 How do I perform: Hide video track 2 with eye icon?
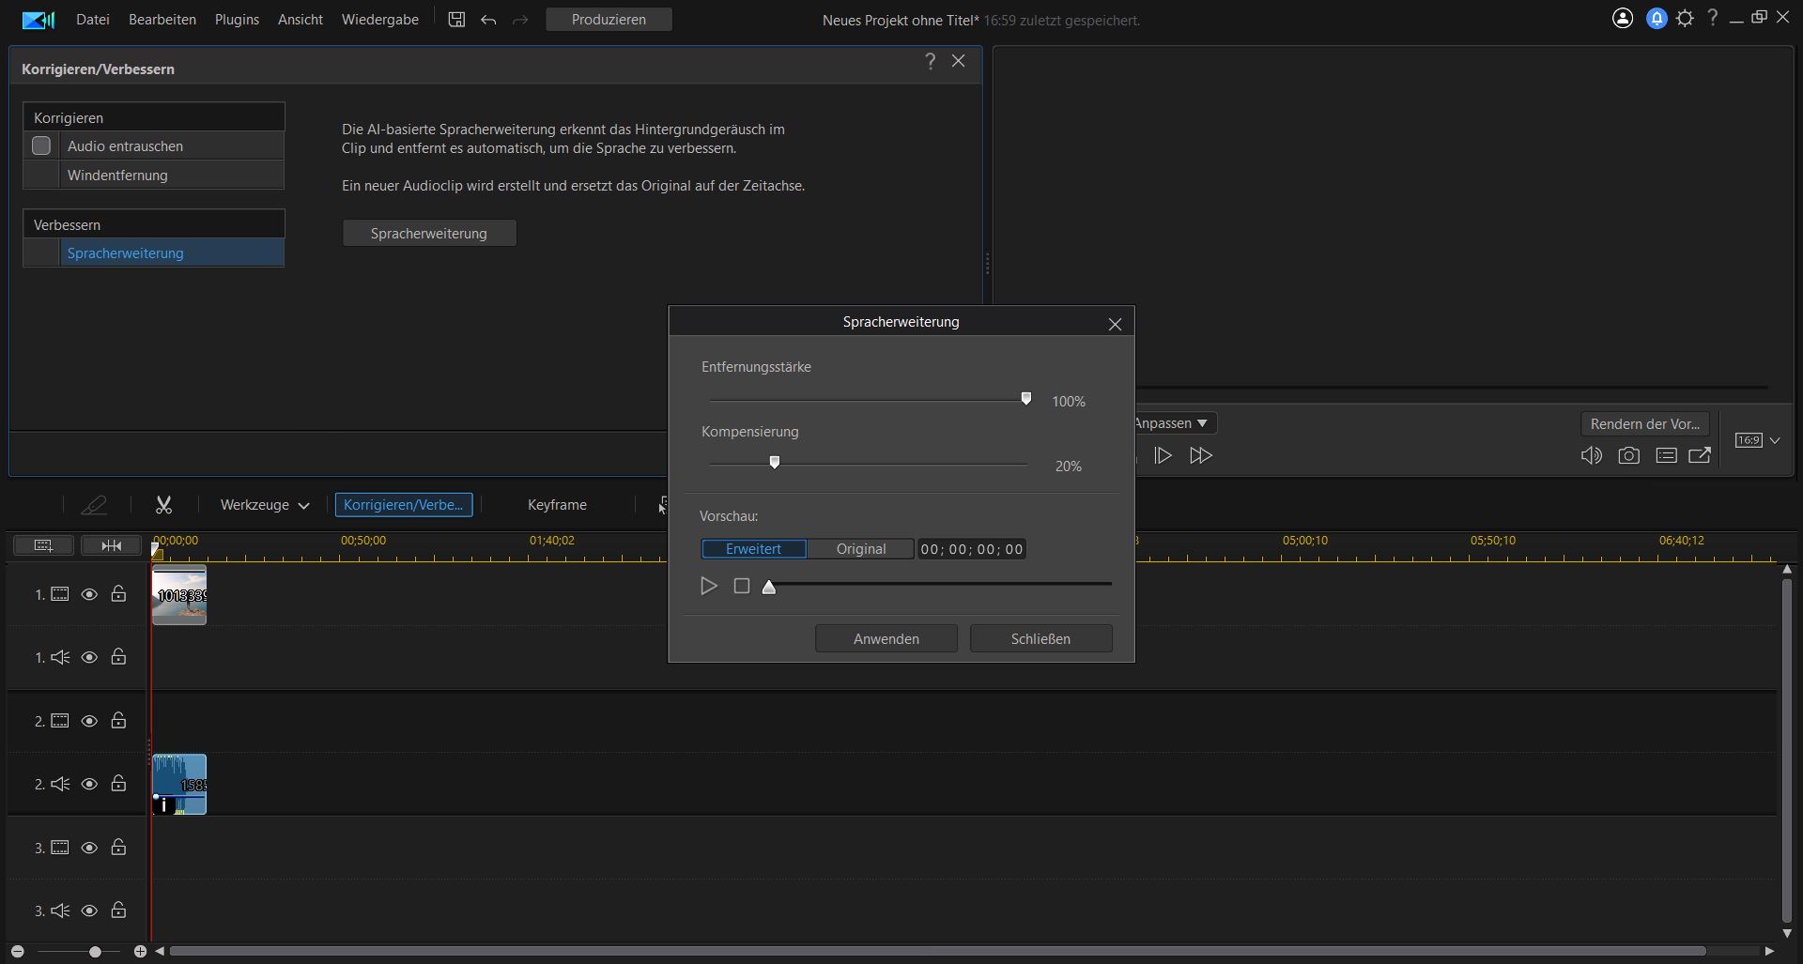89,721
